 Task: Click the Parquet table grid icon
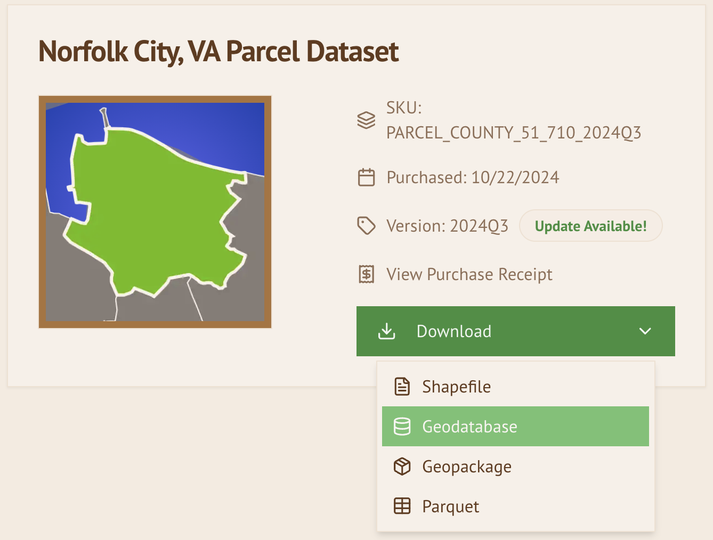pyautogui.click(x=402, y=506)
